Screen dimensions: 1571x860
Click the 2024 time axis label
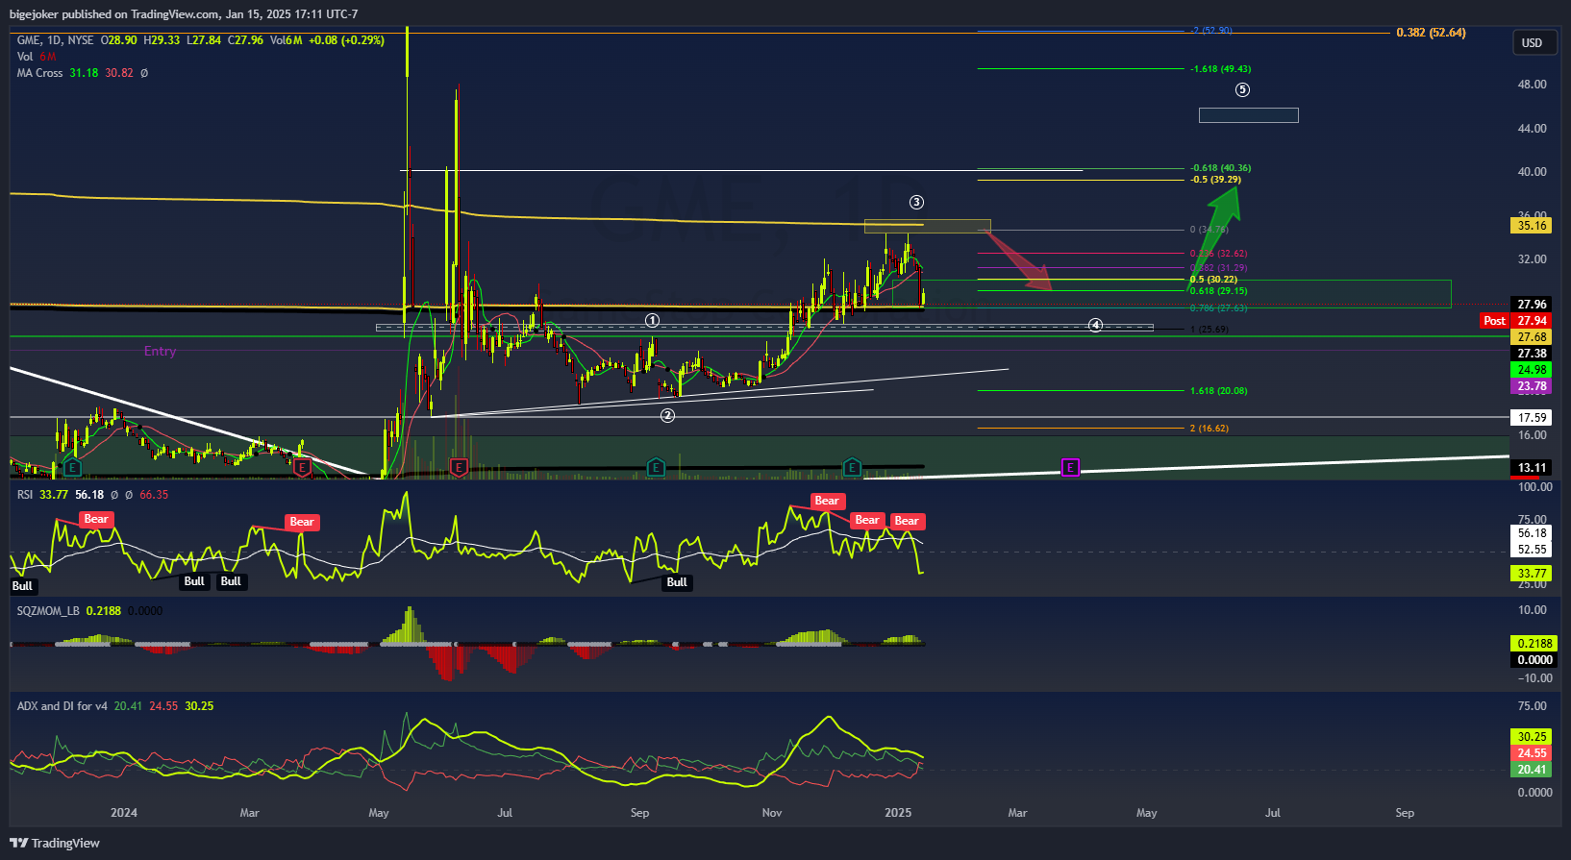(124, 813)
